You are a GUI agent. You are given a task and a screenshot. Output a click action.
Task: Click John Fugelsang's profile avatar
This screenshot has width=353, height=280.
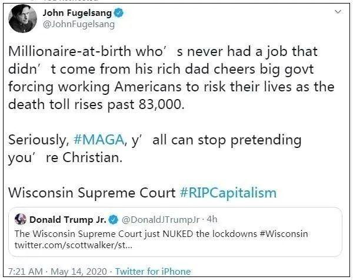pyautogui.click(x=23, y=19)
